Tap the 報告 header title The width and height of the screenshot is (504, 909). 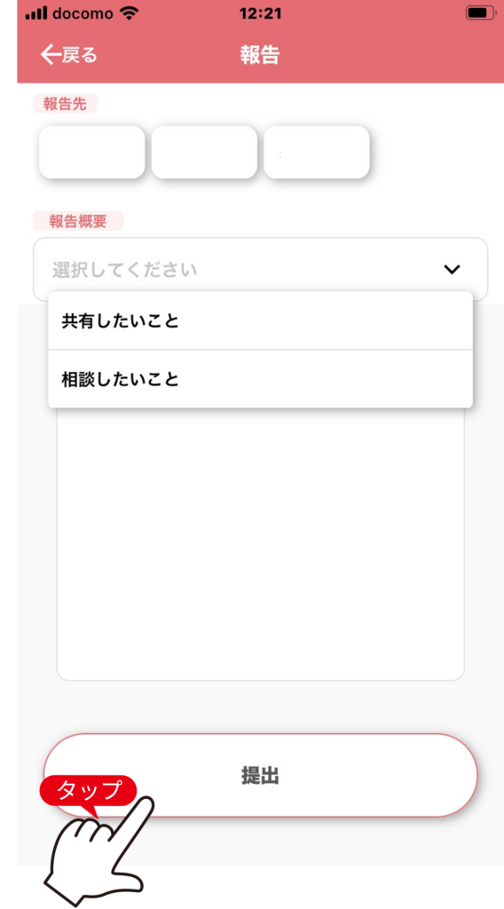tap(260, 54)
